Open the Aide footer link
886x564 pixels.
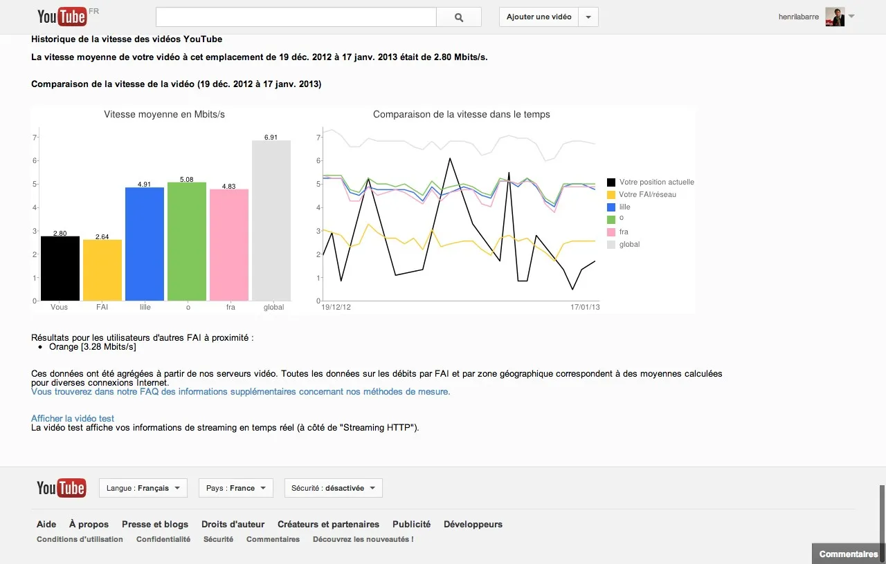click(x=46, y=525)
